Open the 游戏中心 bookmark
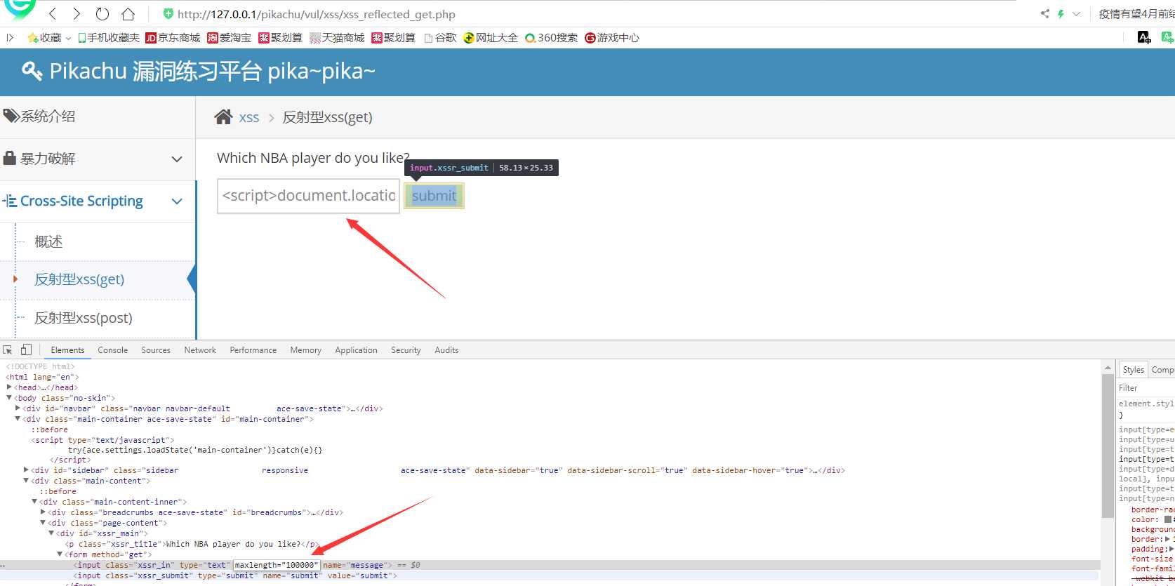This screenshot has height=586, width=1175. pos(612,37)
